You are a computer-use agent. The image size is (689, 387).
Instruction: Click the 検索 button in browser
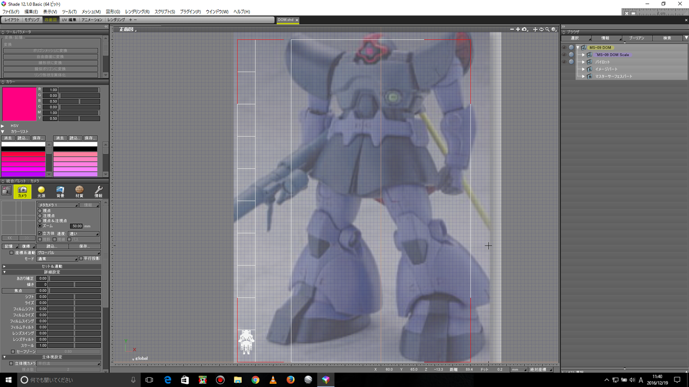coord(667,38)
